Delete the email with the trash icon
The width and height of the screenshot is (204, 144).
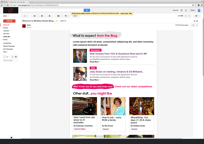pyautogui.click(x=49, y=16)
